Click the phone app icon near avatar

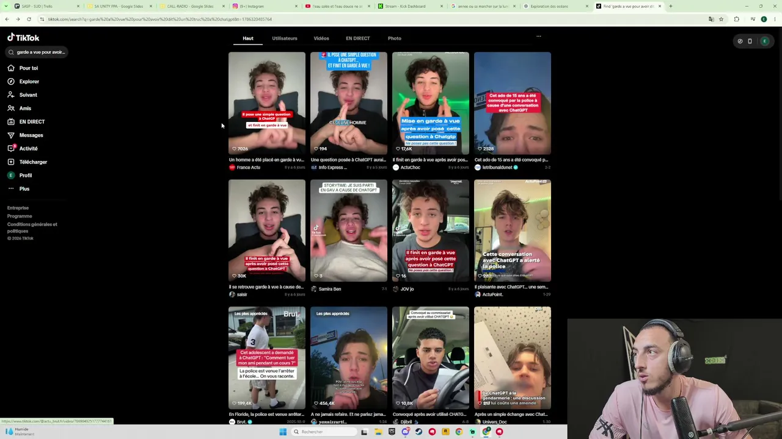pyautogui.click(x=750, y=41)
